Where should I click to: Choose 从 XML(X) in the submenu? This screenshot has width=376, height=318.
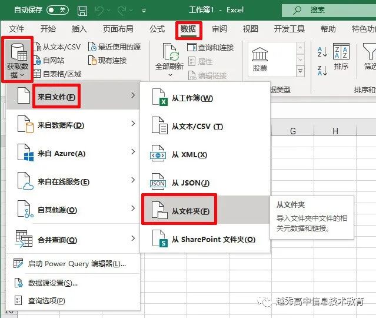pos(205,154)
